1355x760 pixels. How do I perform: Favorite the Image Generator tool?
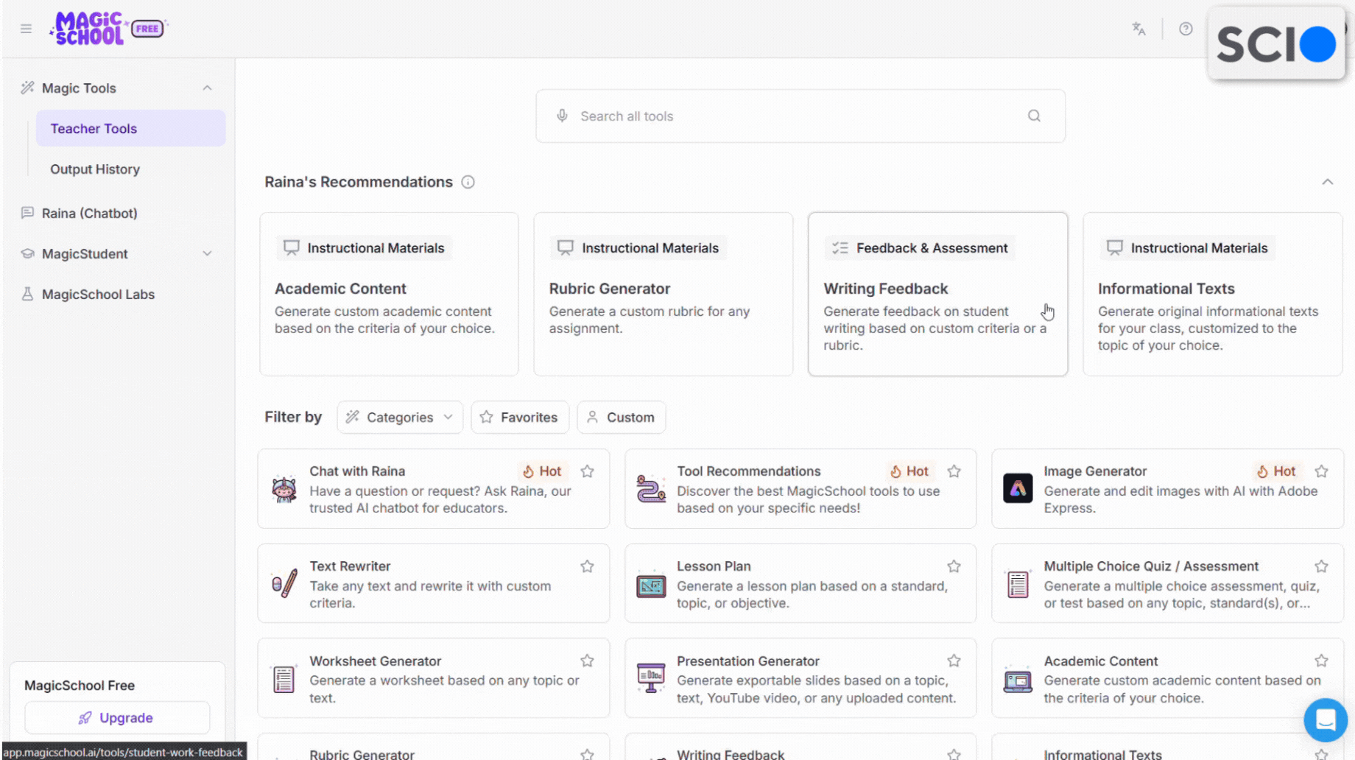[x=1321, y=471]
